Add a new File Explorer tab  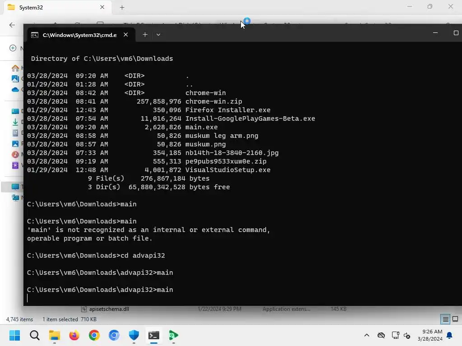click(x=122, y=7)
